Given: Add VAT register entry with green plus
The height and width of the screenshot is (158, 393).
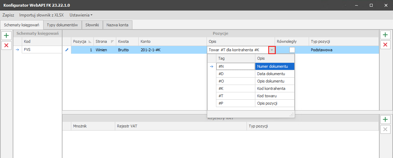Looking at the screenshot, I should point(385,120).
